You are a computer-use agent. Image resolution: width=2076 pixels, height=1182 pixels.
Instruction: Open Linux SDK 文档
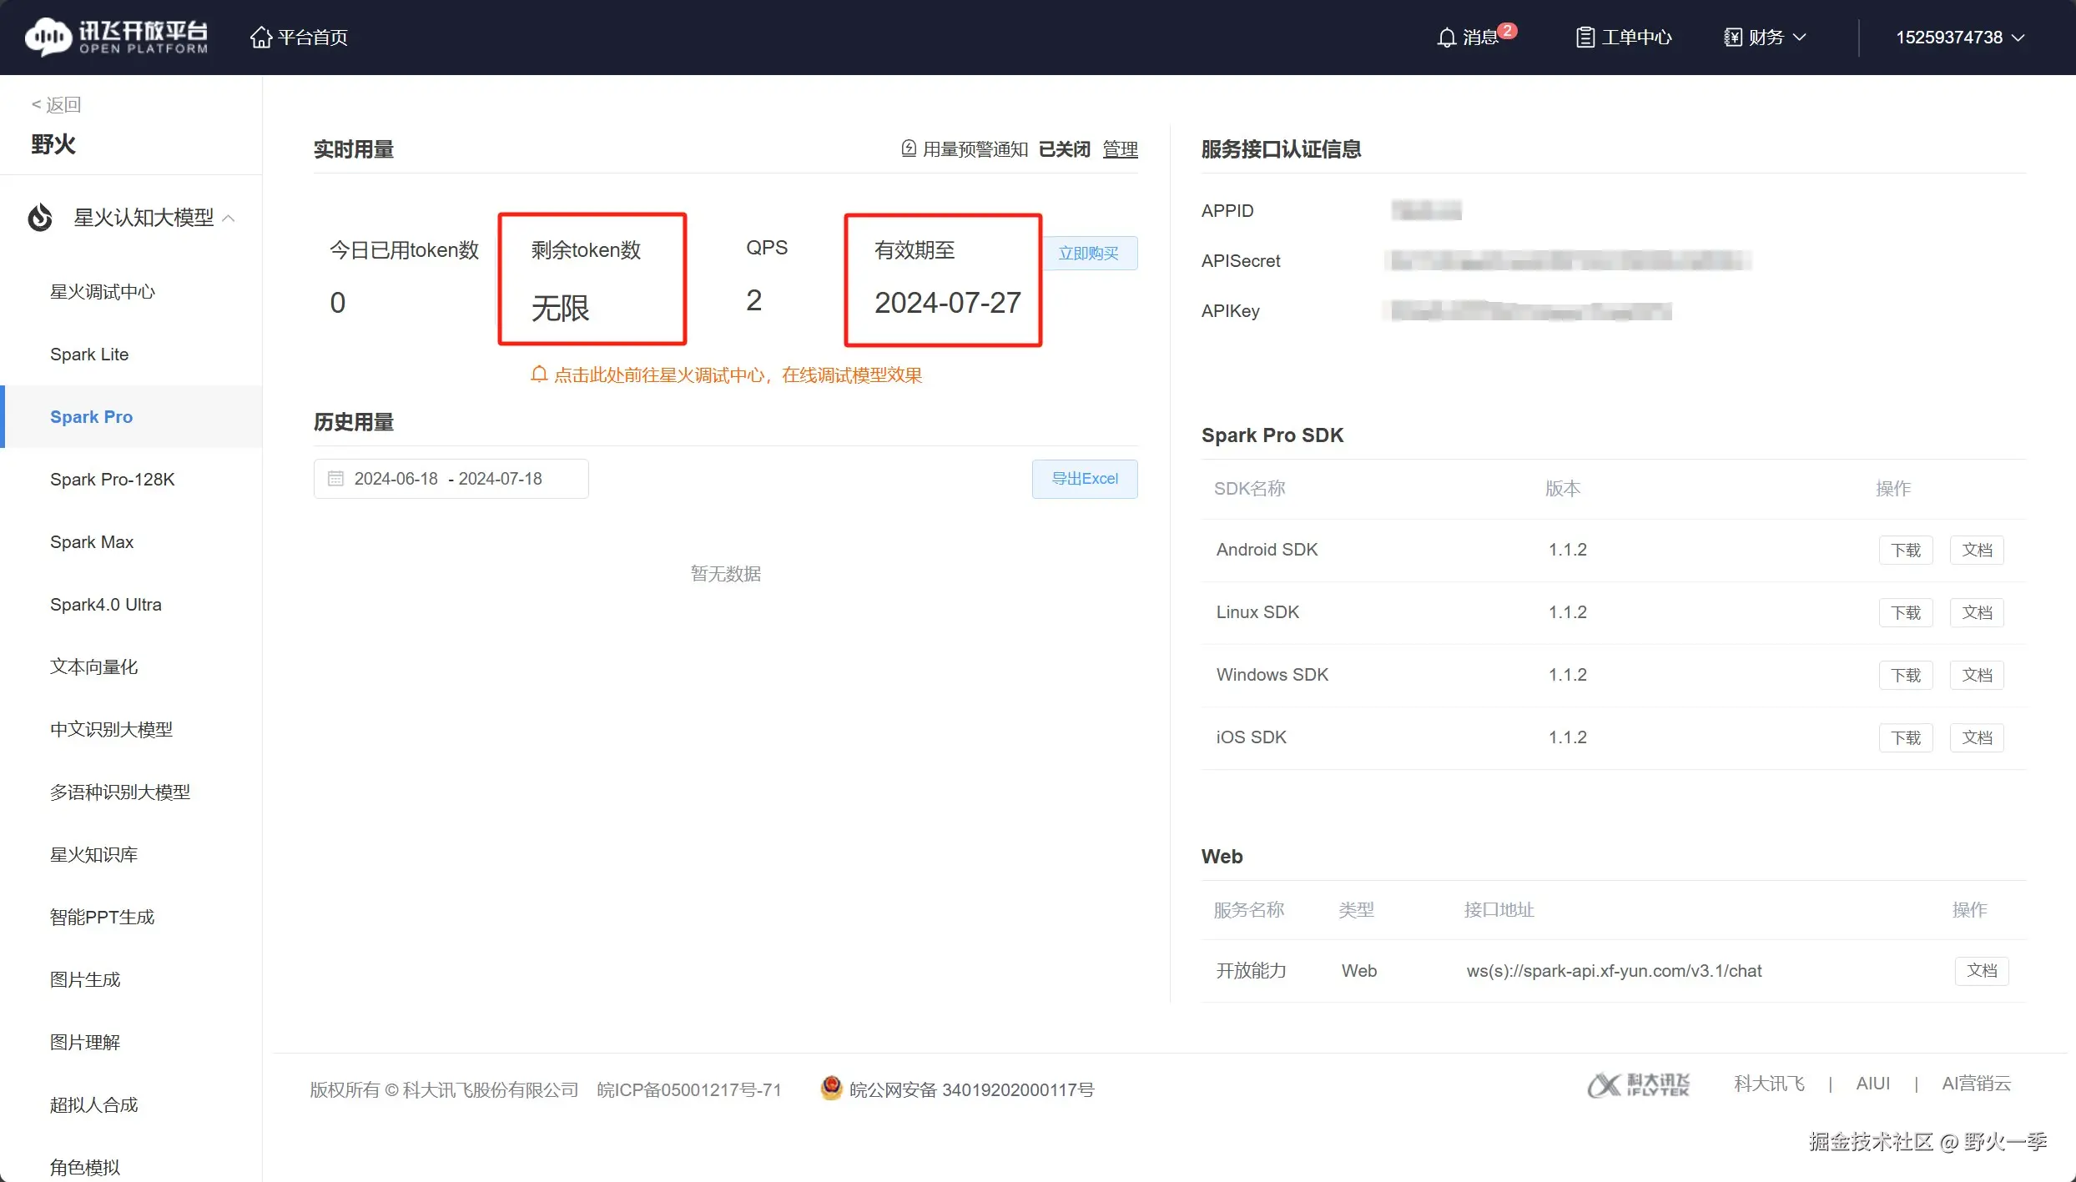pyautogui.click(x=1977, y=613)
